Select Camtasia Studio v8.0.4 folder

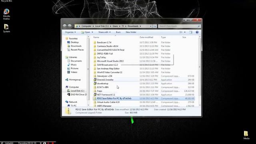[108, 46]
